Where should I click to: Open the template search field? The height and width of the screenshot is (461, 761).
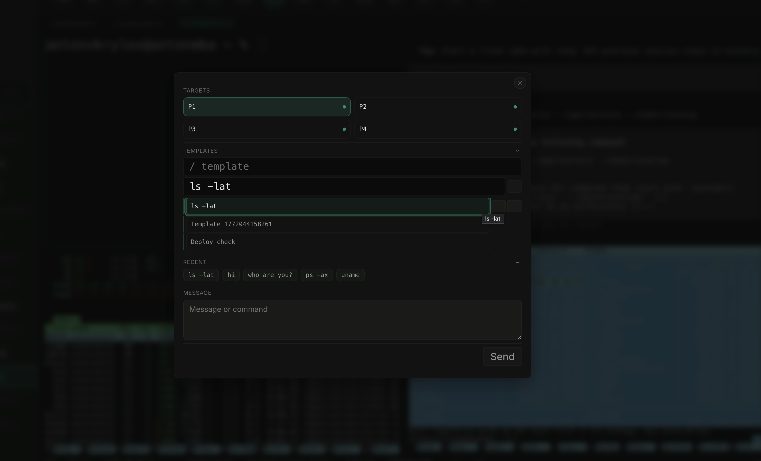(x=352, y=166)
